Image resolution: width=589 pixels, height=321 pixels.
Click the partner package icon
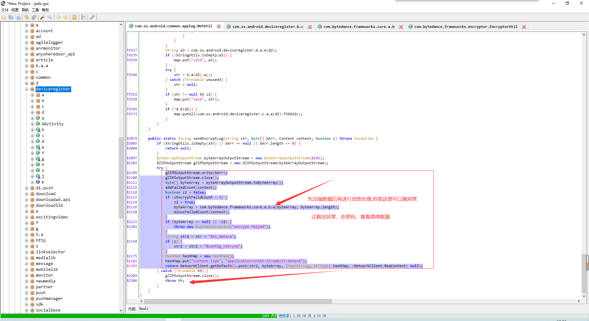point(32,287)
